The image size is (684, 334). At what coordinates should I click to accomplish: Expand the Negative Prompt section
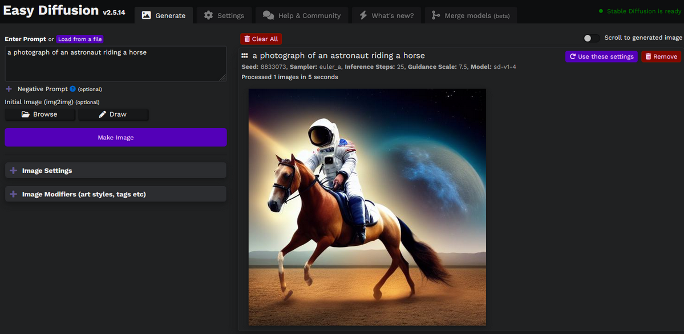coord(42,89)
